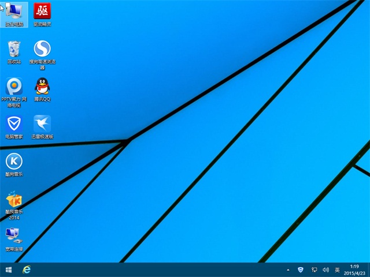Viewport: 370px width, 277px height.
Task: Select the 这台电脑 desktop icon
Action: 14,12
